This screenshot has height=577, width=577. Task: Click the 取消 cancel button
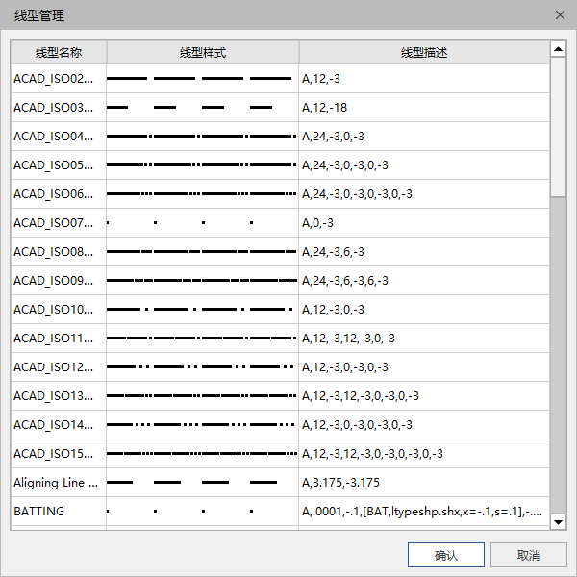(x=528, y=555)
